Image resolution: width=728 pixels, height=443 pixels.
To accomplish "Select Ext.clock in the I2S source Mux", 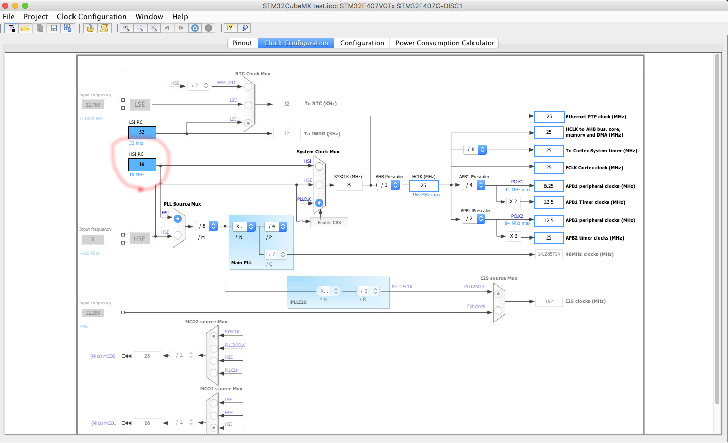I will pos(498,310).
